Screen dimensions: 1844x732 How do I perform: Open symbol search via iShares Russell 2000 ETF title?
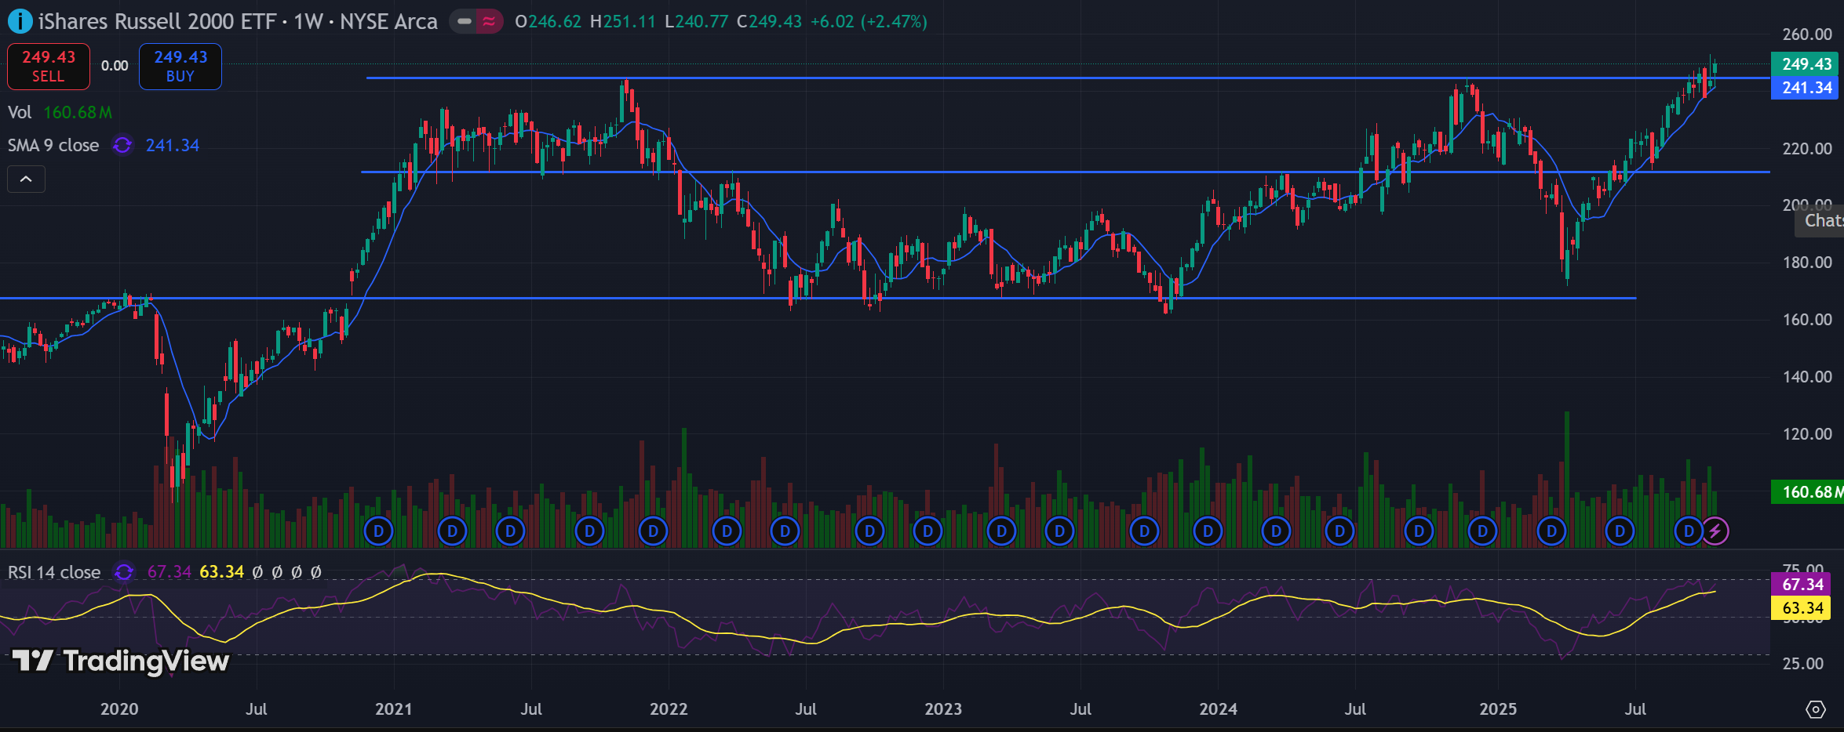(x=238, y=21)
